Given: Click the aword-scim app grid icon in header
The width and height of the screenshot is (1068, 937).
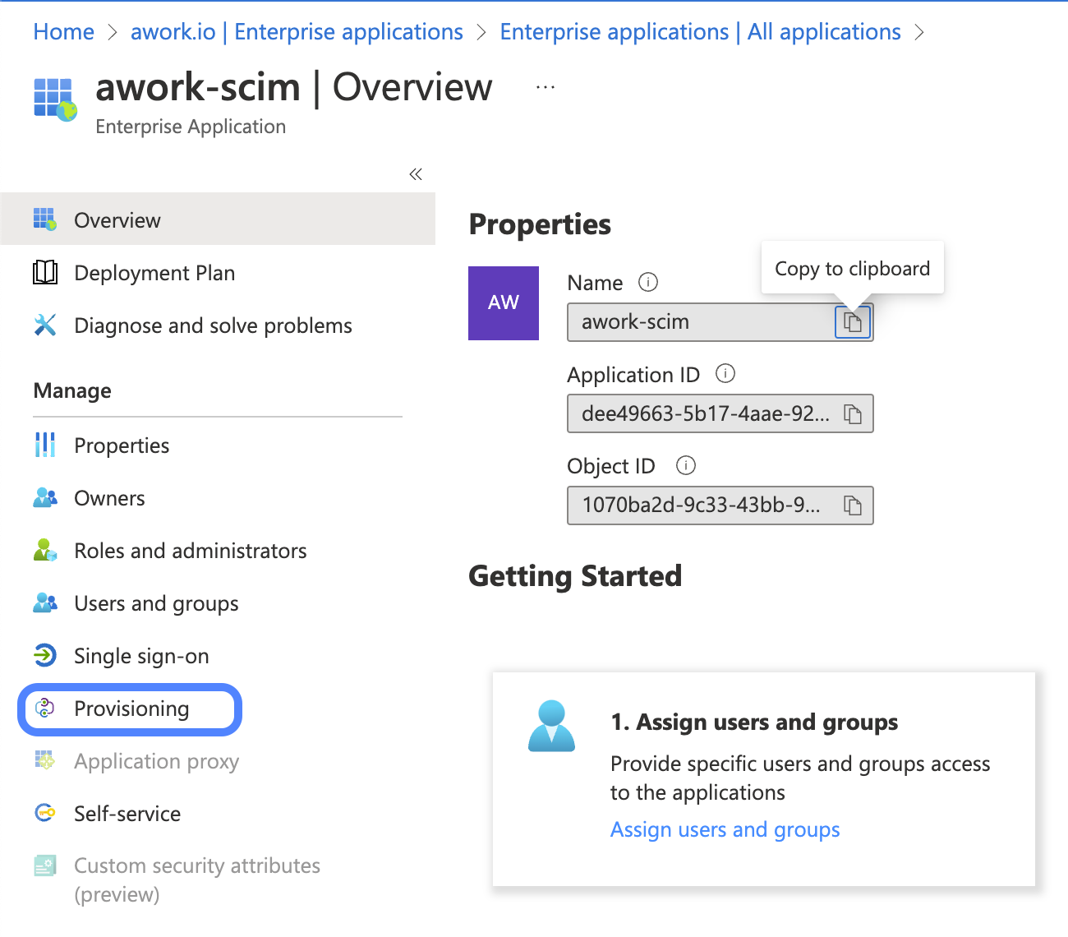Looking at the screenshot, I should tap(55, 99).
